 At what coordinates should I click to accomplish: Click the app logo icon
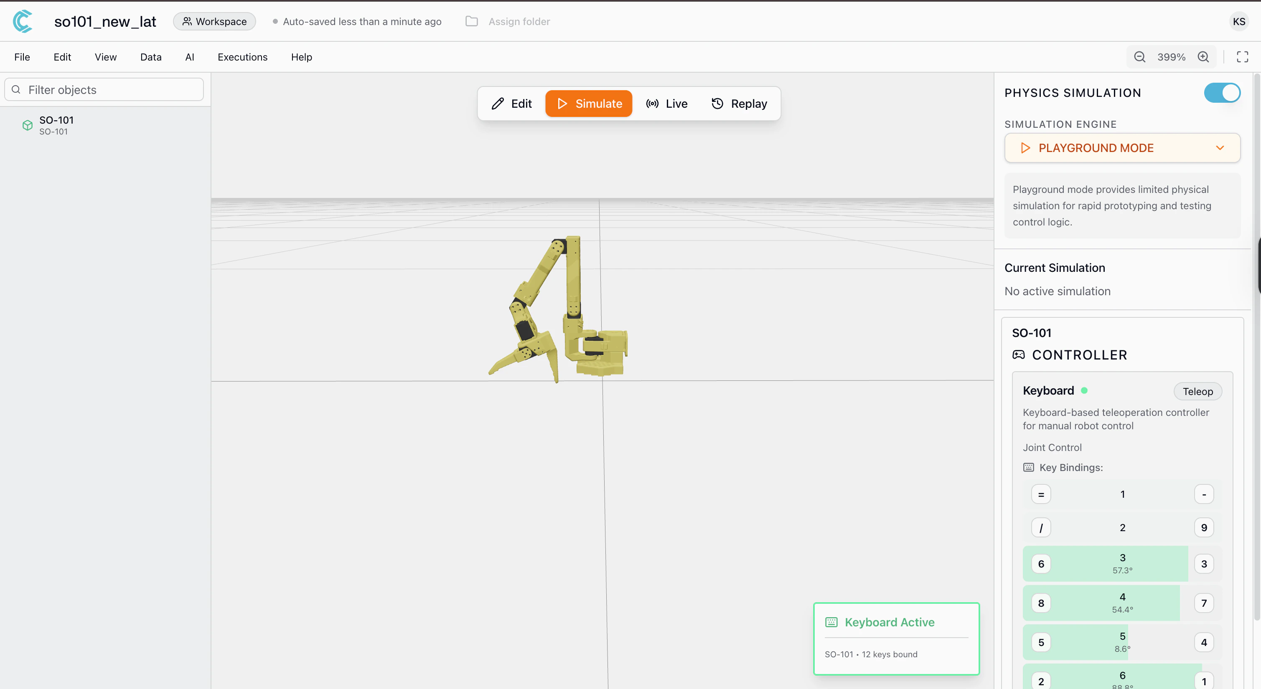tap(23, 22)
